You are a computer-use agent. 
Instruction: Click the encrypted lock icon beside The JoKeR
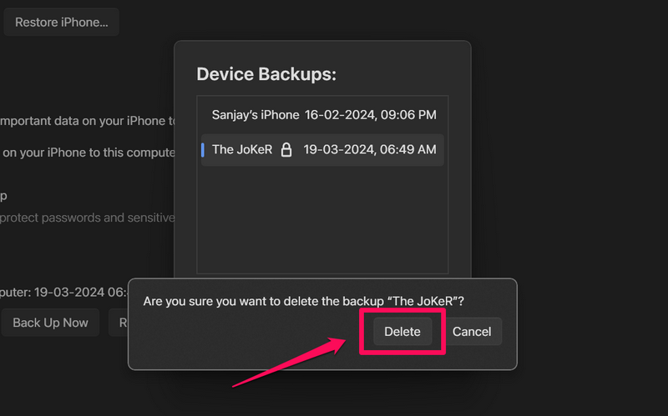(286, 150)
